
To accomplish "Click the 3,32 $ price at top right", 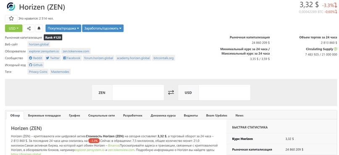I will tap(309, 5).
